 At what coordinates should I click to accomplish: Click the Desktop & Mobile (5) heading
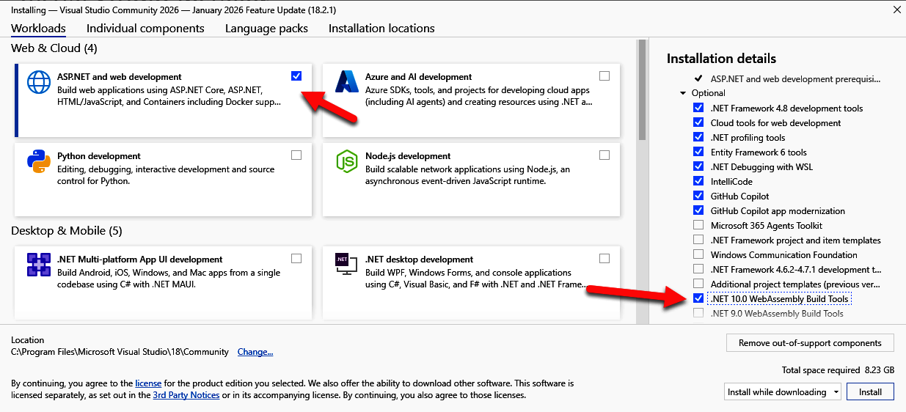[x=66, y=231]
